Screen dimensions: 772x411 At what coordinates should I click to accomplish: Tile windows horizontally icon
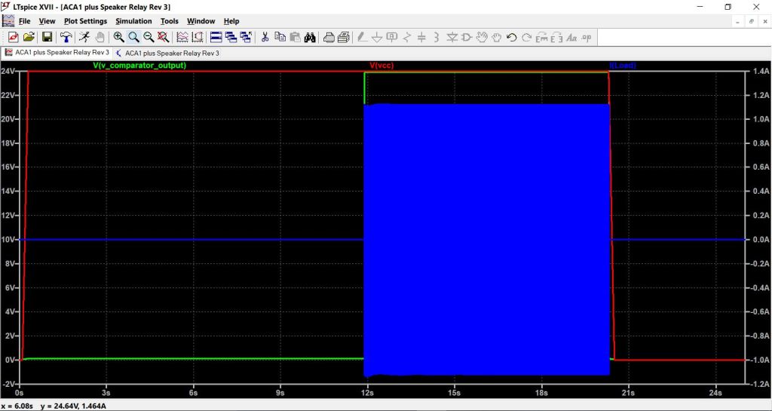point(216,38)
